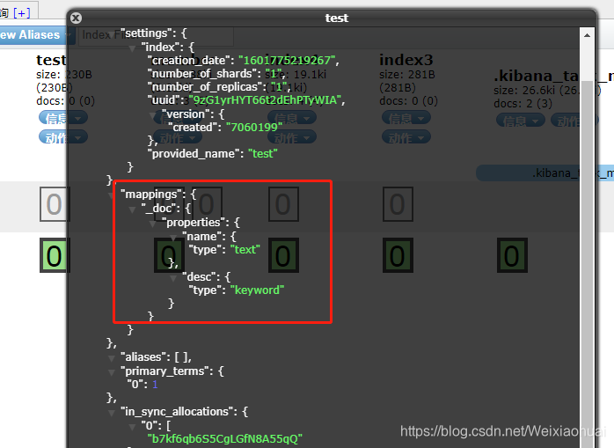
Task: Collapse the "properties" node
Action: pyautogui.click(x=153, y=224)
